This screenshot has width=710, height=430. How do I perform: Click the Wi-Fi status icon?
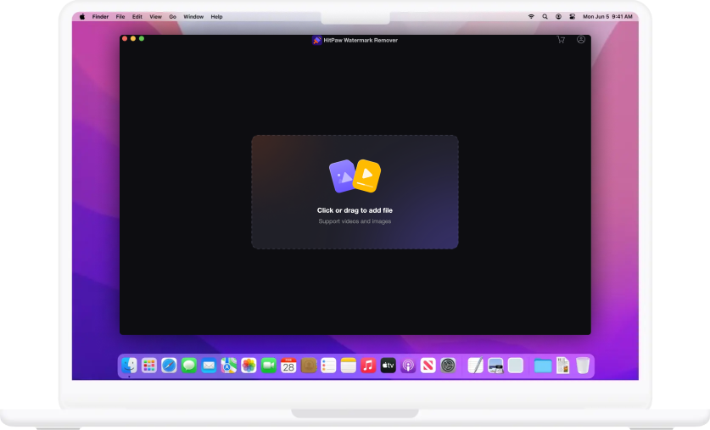531,17
